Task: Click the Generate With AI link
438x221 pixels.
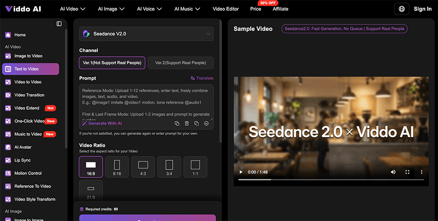Action: (102, 123)
